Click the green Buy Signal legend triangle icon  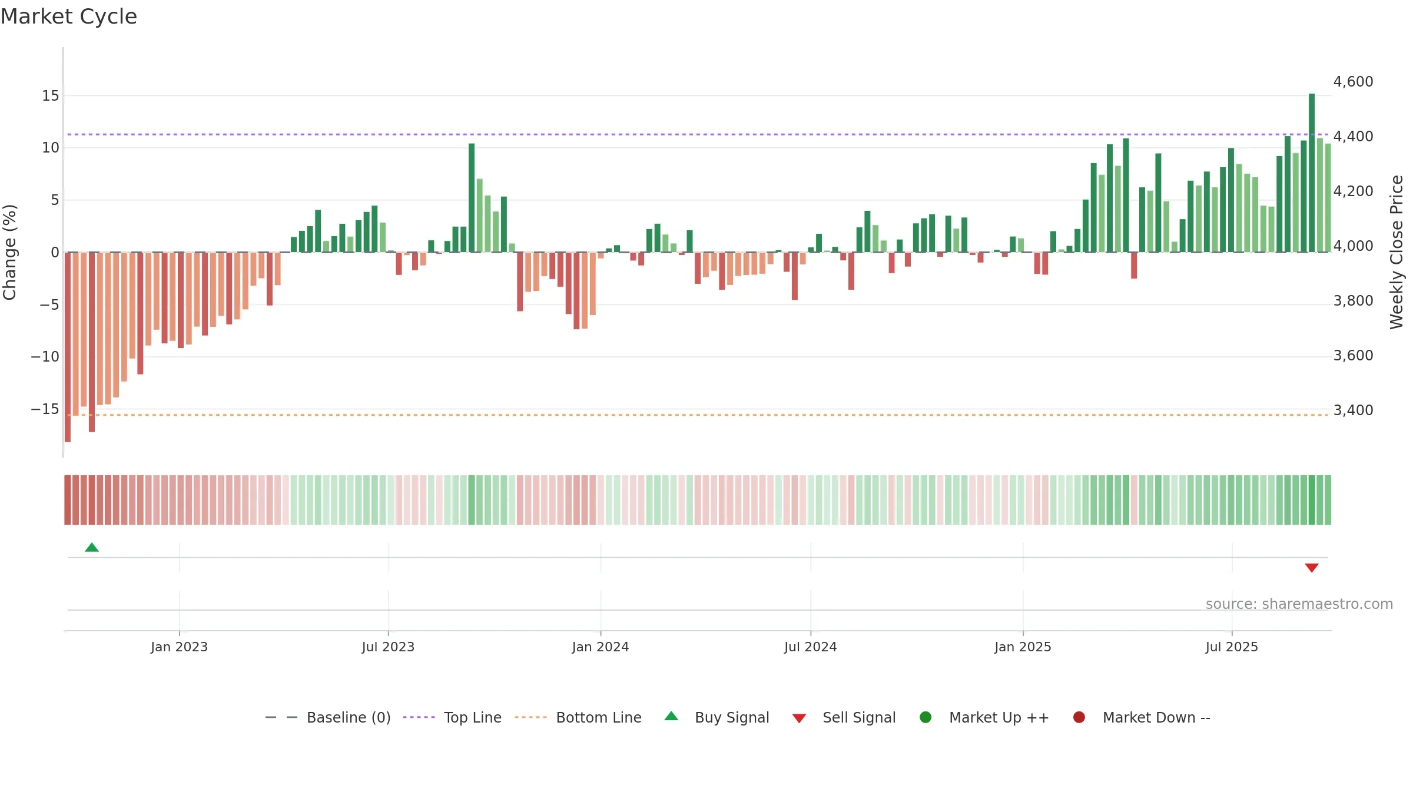tap(671, 716)
